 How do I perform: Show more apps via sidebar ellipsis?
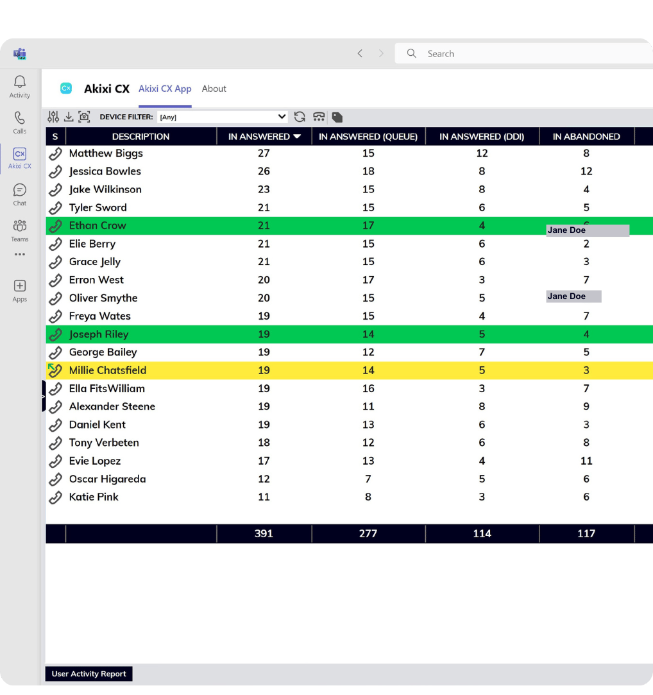pyautogui.click(x=20, y=254)
